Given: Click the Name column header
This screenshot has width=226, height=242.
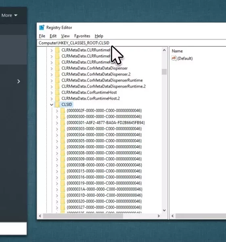Looking at the screenshot, I should [x=177, y=51].
